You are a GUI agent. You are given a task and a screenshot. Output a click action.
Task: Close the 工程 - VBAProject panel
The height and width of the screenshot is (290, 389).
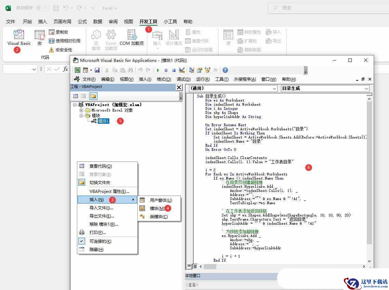pos(179,87)
